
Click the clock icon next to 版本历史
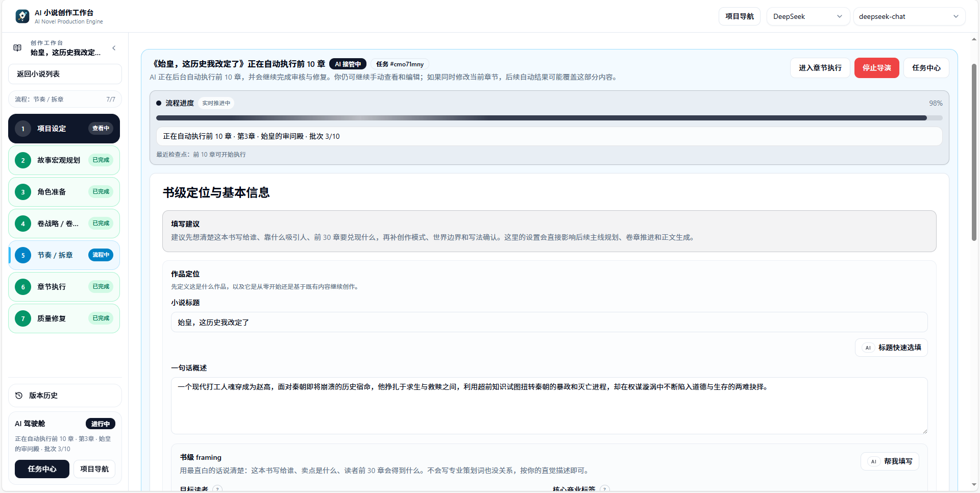(x=18, y=396)
